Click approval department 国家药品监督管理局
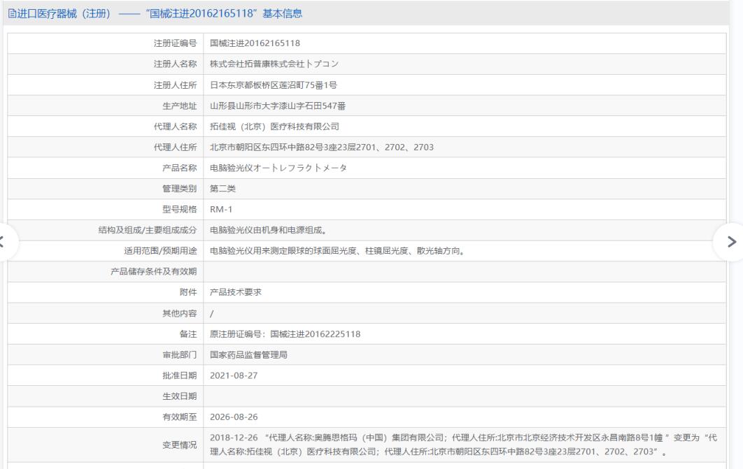Viewport: 743px width, 469px height. [x=248, y=355]
